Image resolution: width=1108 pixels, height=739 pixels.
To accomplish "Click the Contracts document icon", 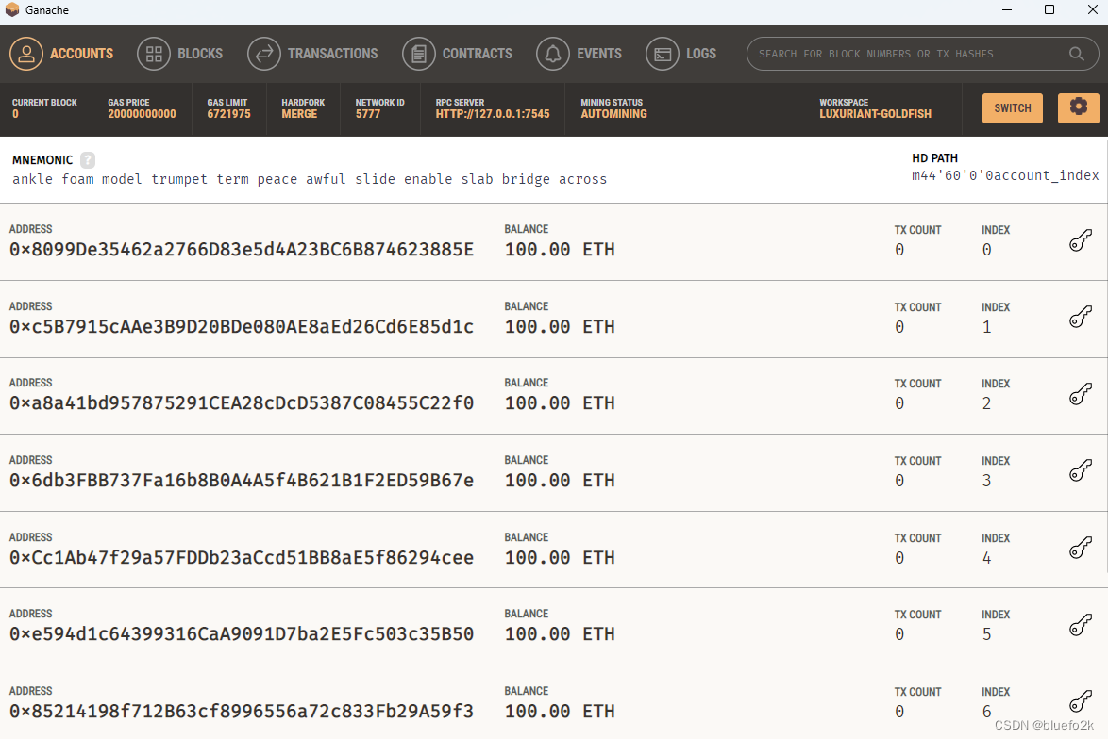I will point(418,54).
